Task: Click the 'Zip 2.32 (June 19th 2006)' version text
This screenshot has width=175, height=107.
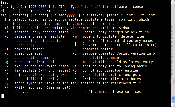Action: click(25, 11)
